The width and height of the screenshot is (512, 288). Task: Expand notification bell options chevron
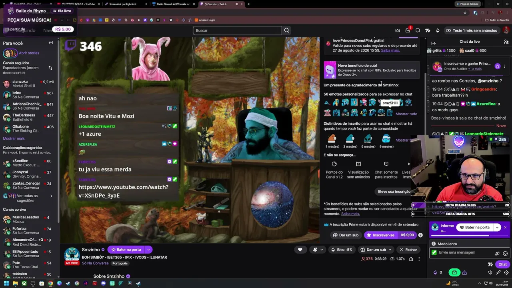(x=322, y=250)
